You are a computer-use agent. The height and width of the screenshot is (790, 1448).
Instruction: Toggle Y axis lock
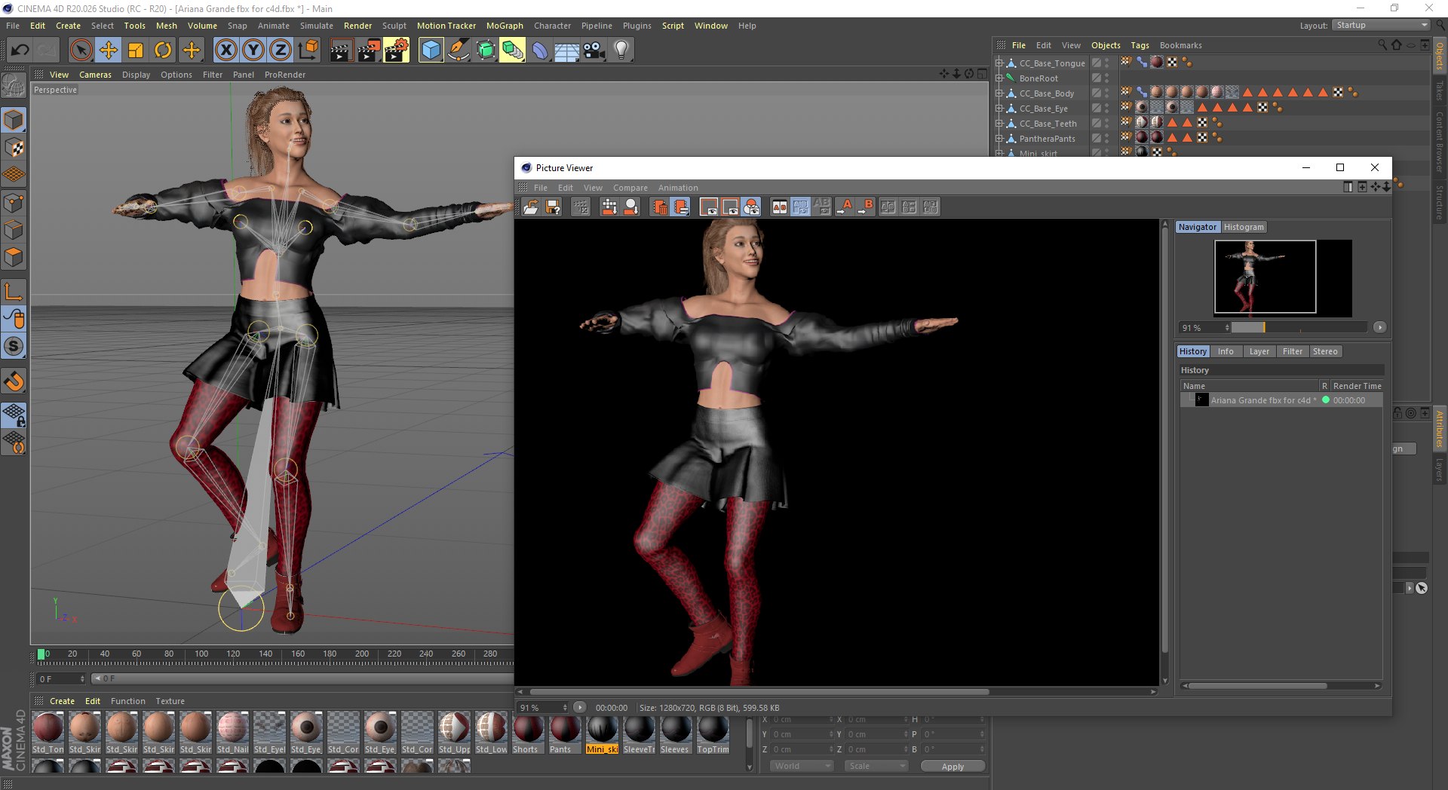coord(253,51)
